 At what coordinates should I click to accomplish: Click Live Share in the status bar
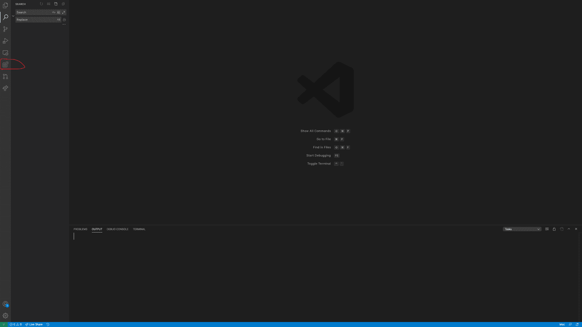coord(34,324)
